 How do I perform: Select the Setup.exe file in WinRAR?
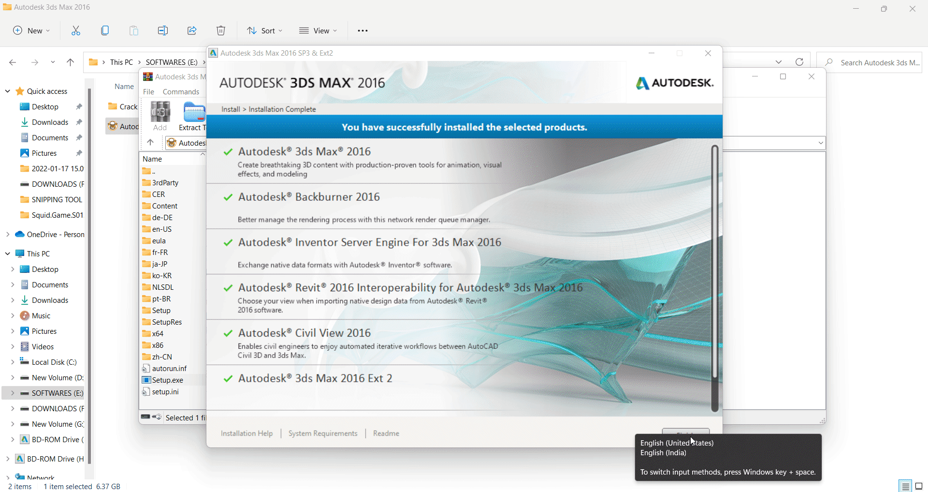pos(167,380)
